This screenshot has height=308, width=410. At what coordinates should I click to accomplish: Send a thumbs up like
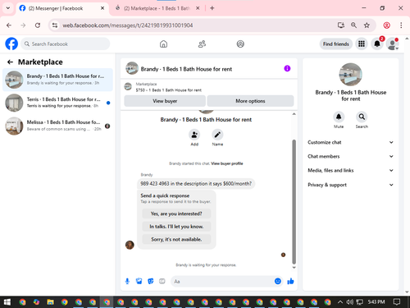pyautogui.click(x=290, y=281)
